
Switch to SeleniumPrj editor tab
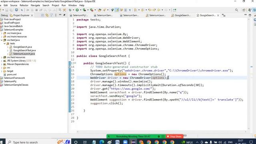(x=79, y=15)
